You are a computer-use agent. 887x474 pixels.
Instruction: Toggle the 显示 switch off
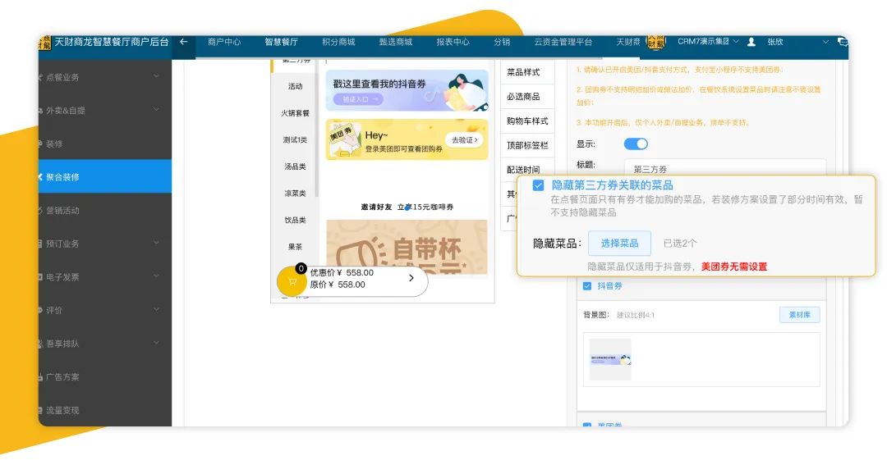pyautogui.click(x=636, y=144)
